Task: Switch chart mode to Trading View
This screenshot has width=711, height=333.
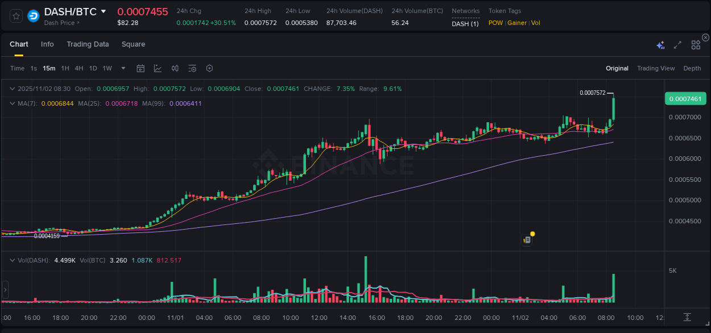Action: [656, 68]
